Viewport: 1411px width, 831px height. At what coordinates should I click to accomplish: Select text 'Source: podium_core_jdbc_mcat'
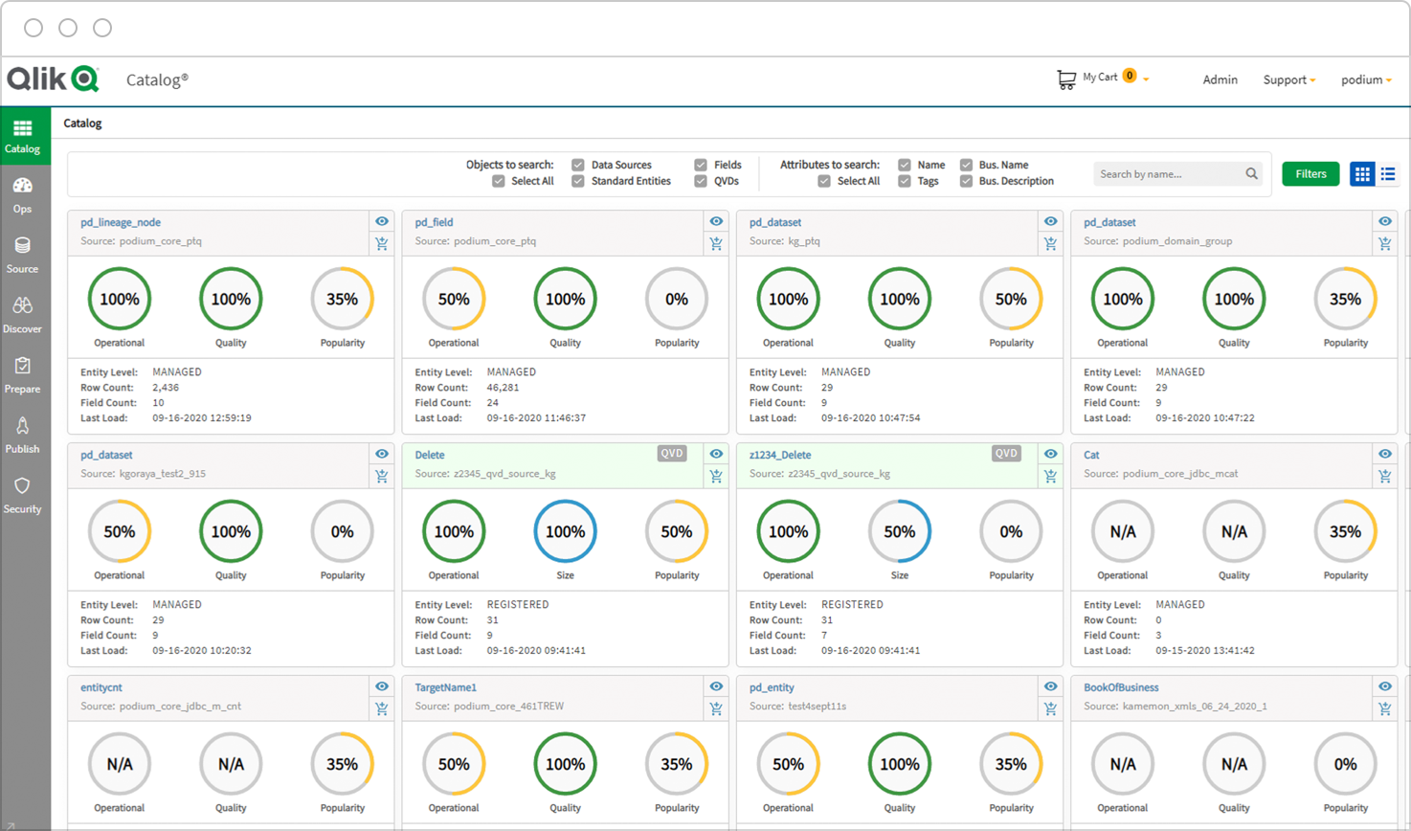pyautogui.click(x=1160, y=474)
